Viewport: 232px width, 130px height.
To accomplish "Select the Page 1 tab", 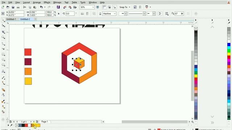I will pyautogui.click(x=45, y=122).
